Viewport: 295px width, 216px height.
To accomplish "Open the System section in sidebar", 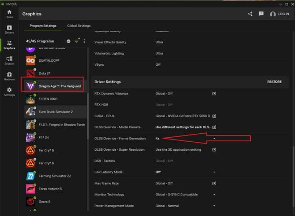I will (9, 61).
